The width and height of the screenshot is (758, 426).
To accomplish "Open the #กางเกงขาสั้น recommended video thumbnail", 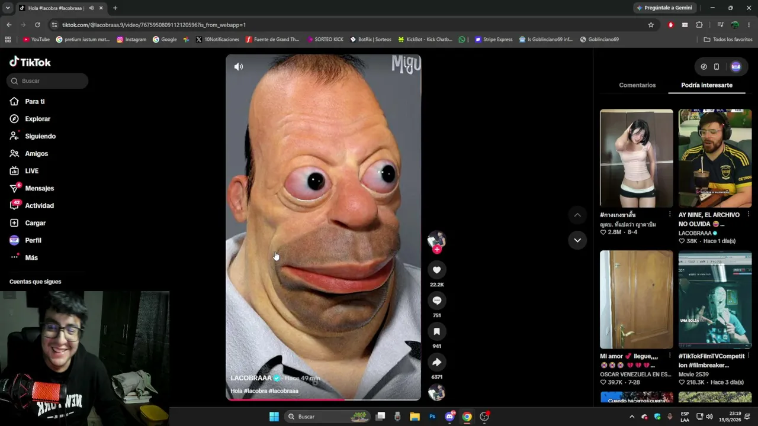I will [637, 158].
